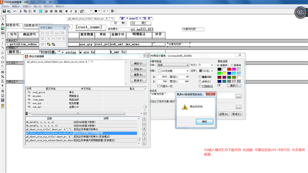Click 确定 in the error message box
Viewport: 308px width, 173px height.
pyautogui.click(x=204, y=121)
